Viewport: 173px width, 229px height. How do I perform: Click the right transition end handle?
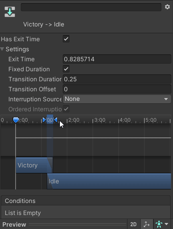click(x=56, y=120)
